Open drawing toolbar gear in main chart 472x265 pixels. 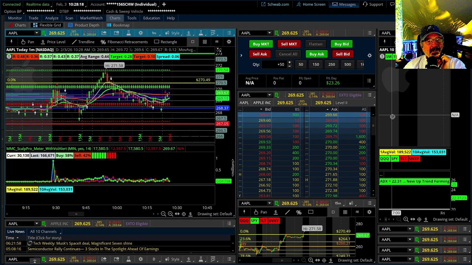(x=229, y=42)
